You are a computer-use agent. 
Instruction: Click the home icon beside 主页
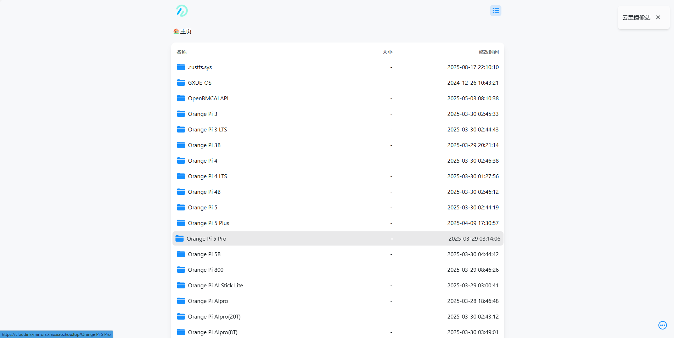pyautogui.click(x=176, y=31)
